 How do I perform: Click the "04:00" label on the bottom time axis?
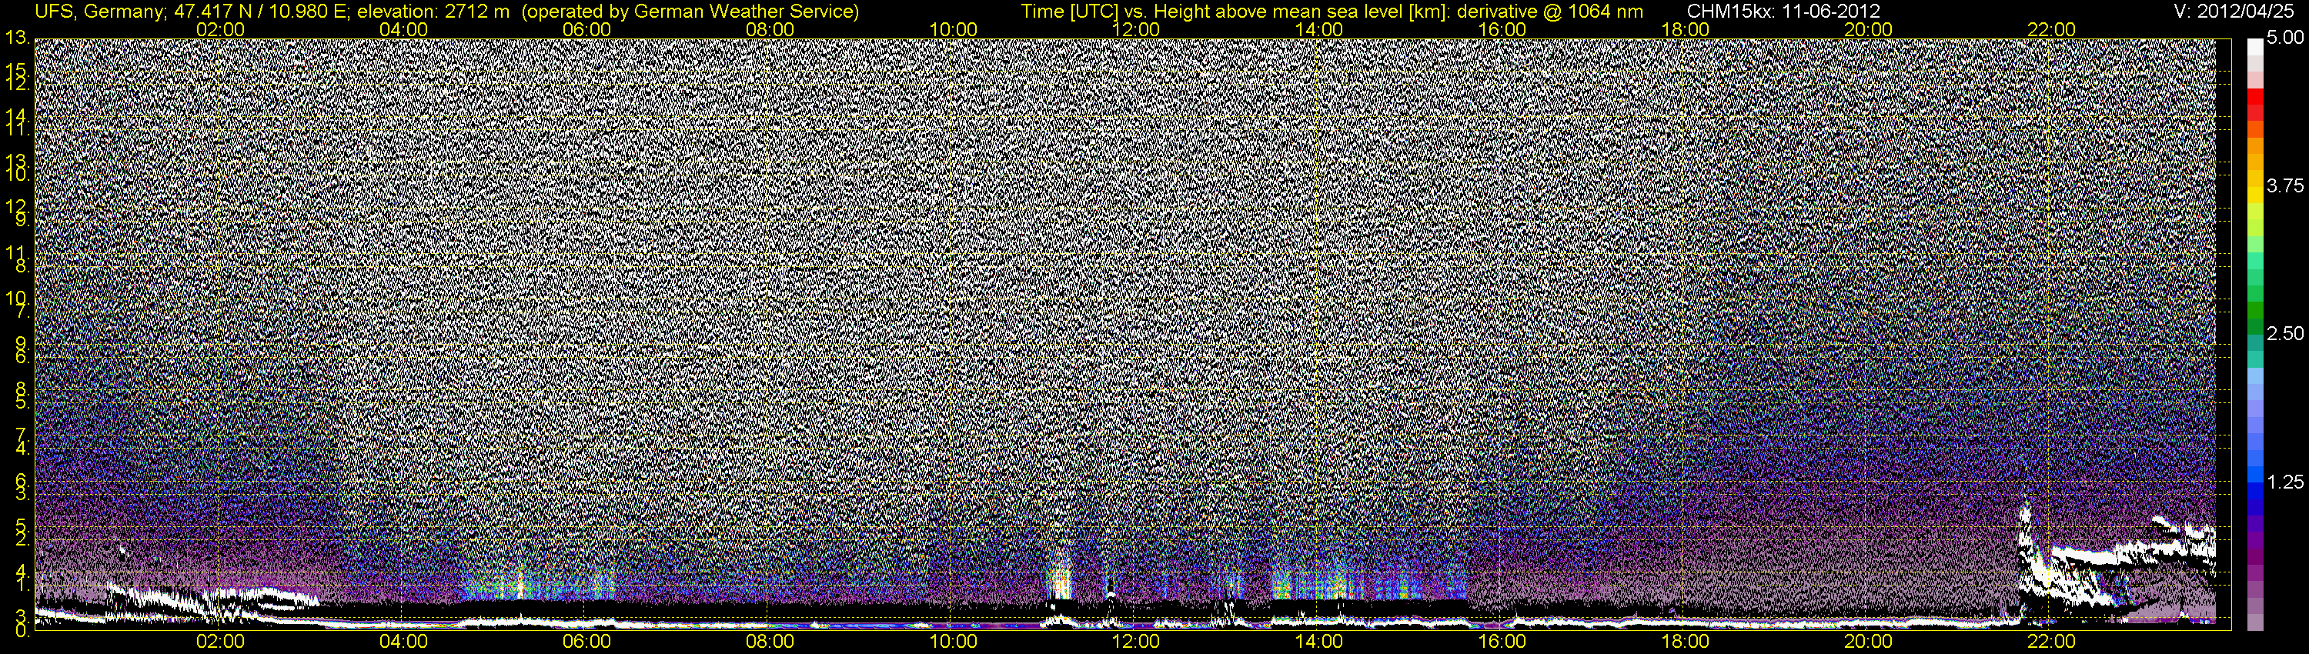point(403,642)
